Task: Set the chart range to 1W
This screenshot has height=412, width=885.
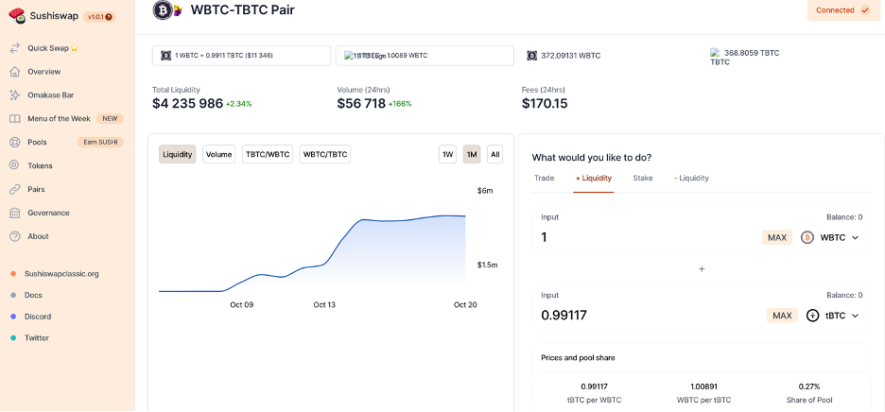Action: point(447,154)
